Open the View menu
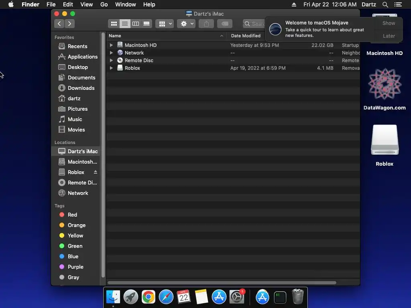Image resolution: width=411 pixels, height=308 pixels. tap(87, 4)
